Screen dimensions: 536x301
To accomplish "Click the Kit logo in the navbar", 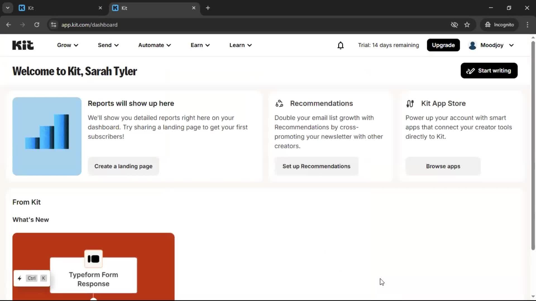I will click(23, 45).
